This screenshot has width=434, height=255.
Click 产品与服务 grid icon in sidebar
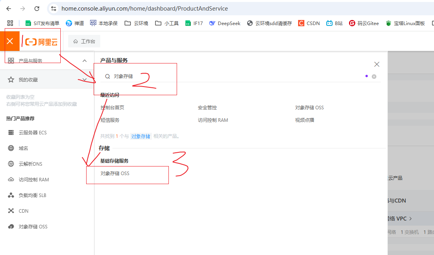(11, 61)
